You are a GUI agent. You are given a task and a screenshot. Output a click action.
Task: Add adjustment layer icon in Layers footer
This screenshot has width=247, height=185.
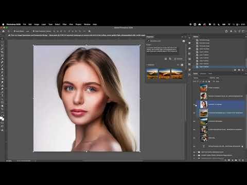click(x=233, y=160)
